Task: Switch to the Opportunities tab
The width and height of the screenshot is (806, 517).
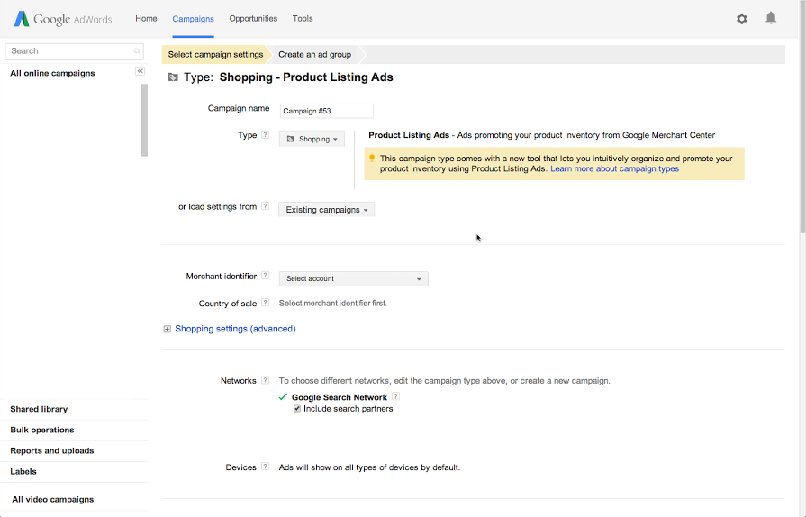Action: point(253,18)
